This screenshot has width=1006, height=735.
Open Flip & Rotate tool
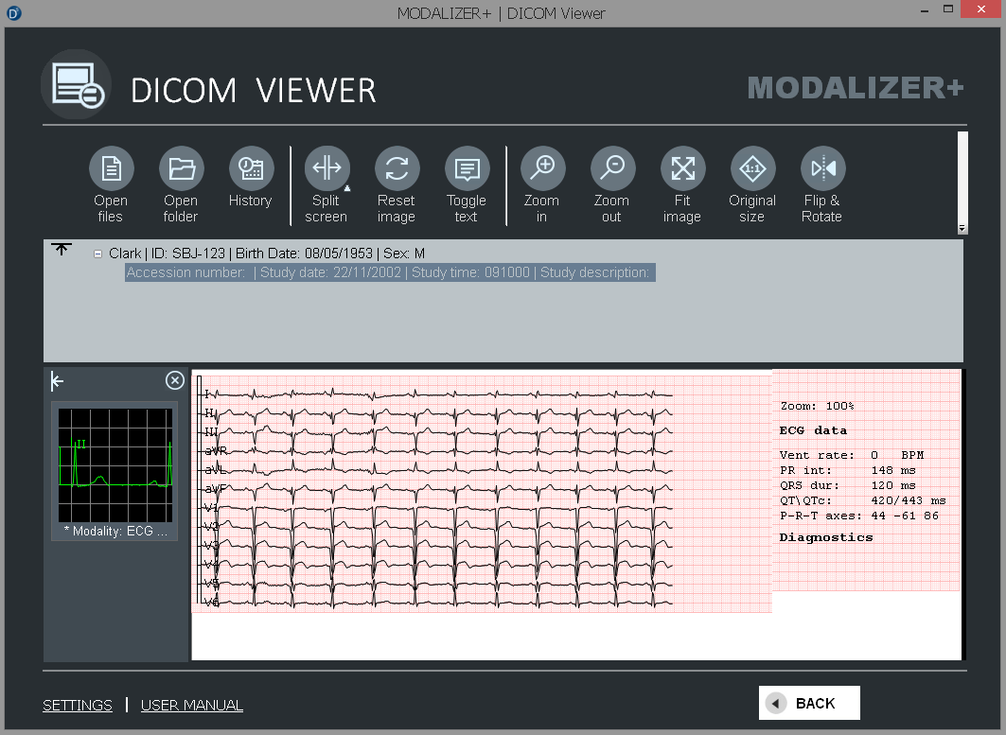[822, 169]
